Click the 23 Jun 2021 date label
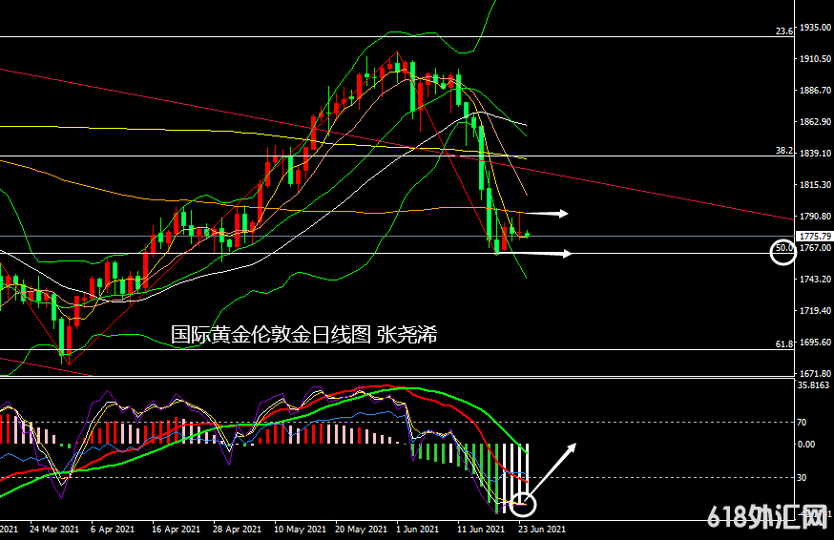 point(543,528)
